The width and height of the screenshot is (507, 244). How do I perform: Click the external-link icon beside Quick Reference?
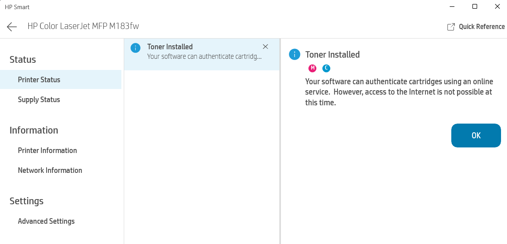450,26
